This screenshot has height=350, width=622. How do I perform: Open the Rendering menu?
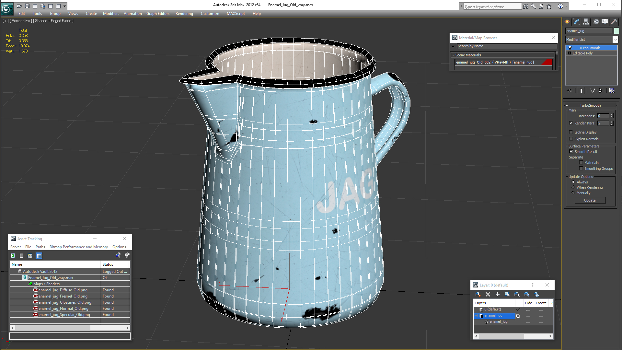184,14
